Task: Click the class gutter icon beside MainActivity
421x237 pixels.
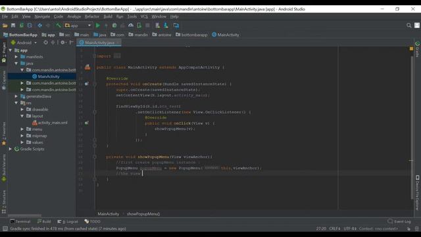Action: 87,67
